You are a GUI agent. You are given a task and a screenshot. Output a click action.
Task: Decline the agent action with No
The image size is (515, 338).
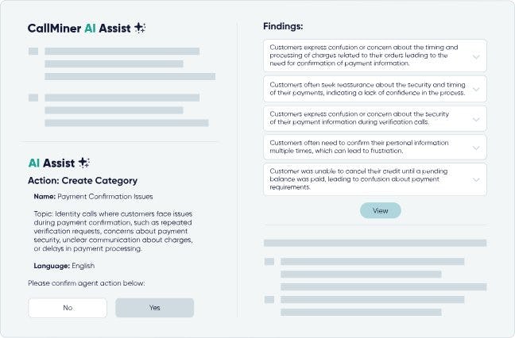(x=68, y=308)
